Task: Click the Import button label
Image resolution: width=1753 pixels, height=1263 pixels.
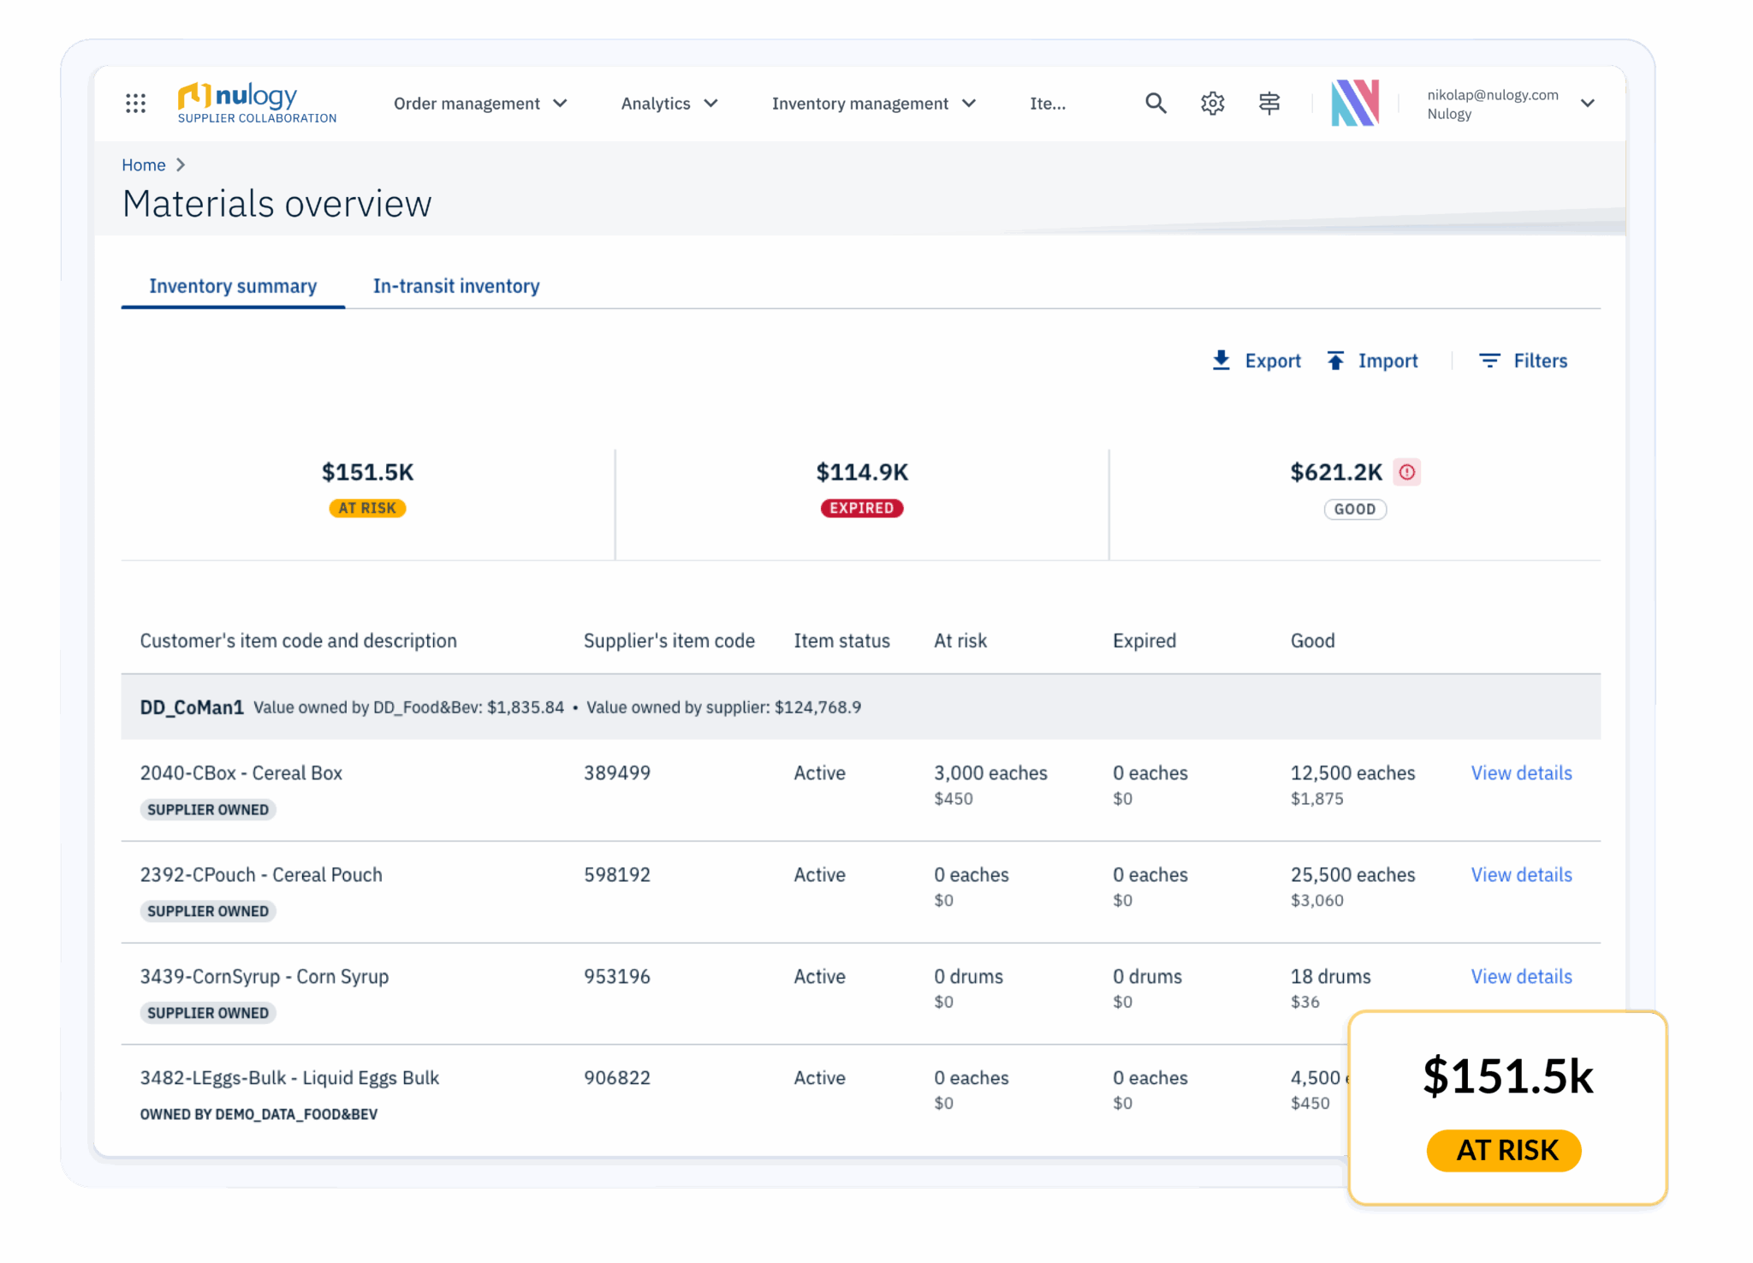Action: 1388,360
